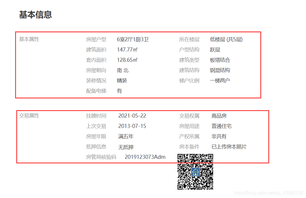The height and width of the screenshot is (198, 306).
Task: Select the 无抵押 mortgage value
Action: coord(126,147)
